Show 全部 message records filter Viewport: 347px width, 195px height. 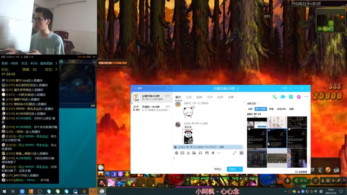click(x=250, y=109)
